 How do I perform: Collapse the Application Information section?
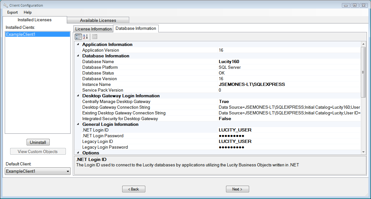[78, 44]
